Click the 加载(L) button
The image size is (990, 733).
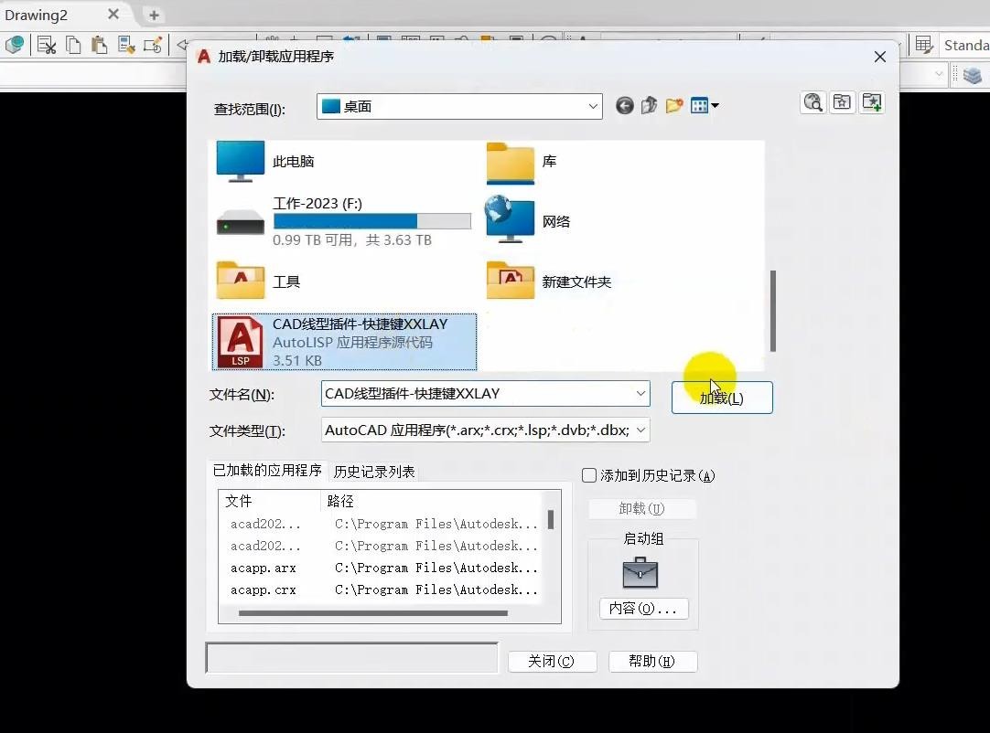tap(722, 398)
